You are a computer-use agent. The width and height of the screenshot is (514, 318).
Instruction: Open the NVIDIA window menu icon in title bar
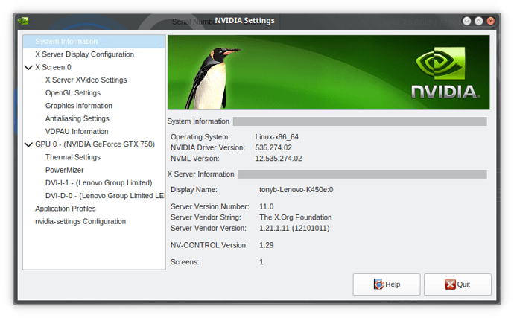click(24, 20)
